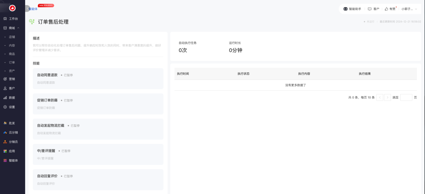Go back via the 智能体 breadcrumb link
Screen dimensions: 425x194
pyautogui.click(x=33, y=9)
